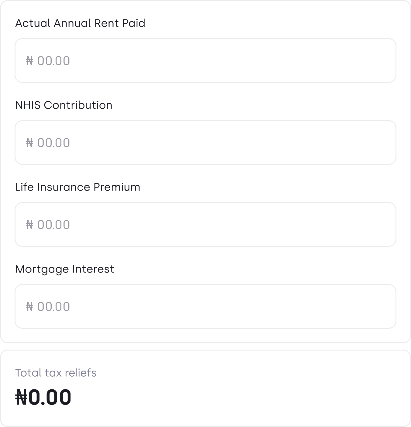Focus the Actual Annual Rent Paid input
Image resolution: width=411 pixels, height=427 pixels.
tap(205, 60)
